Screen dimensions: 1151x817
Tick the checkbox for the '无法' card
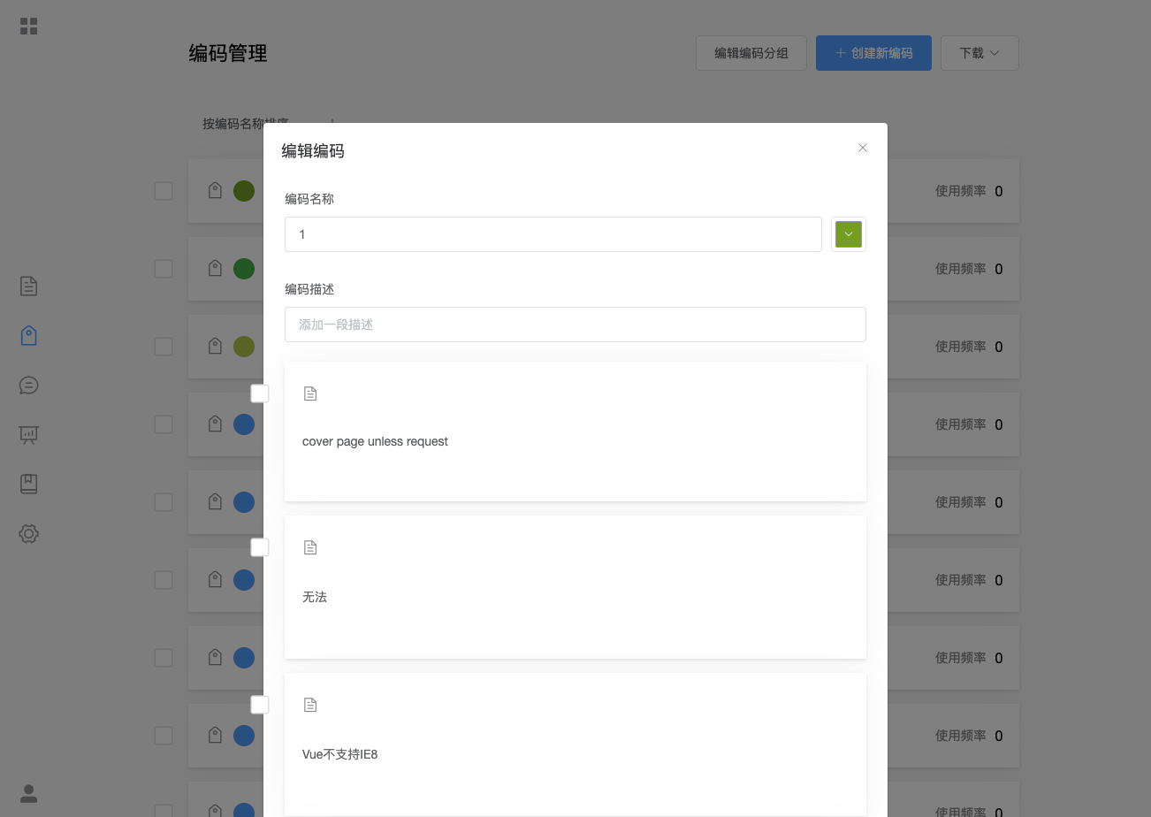(x=260, y=547)
